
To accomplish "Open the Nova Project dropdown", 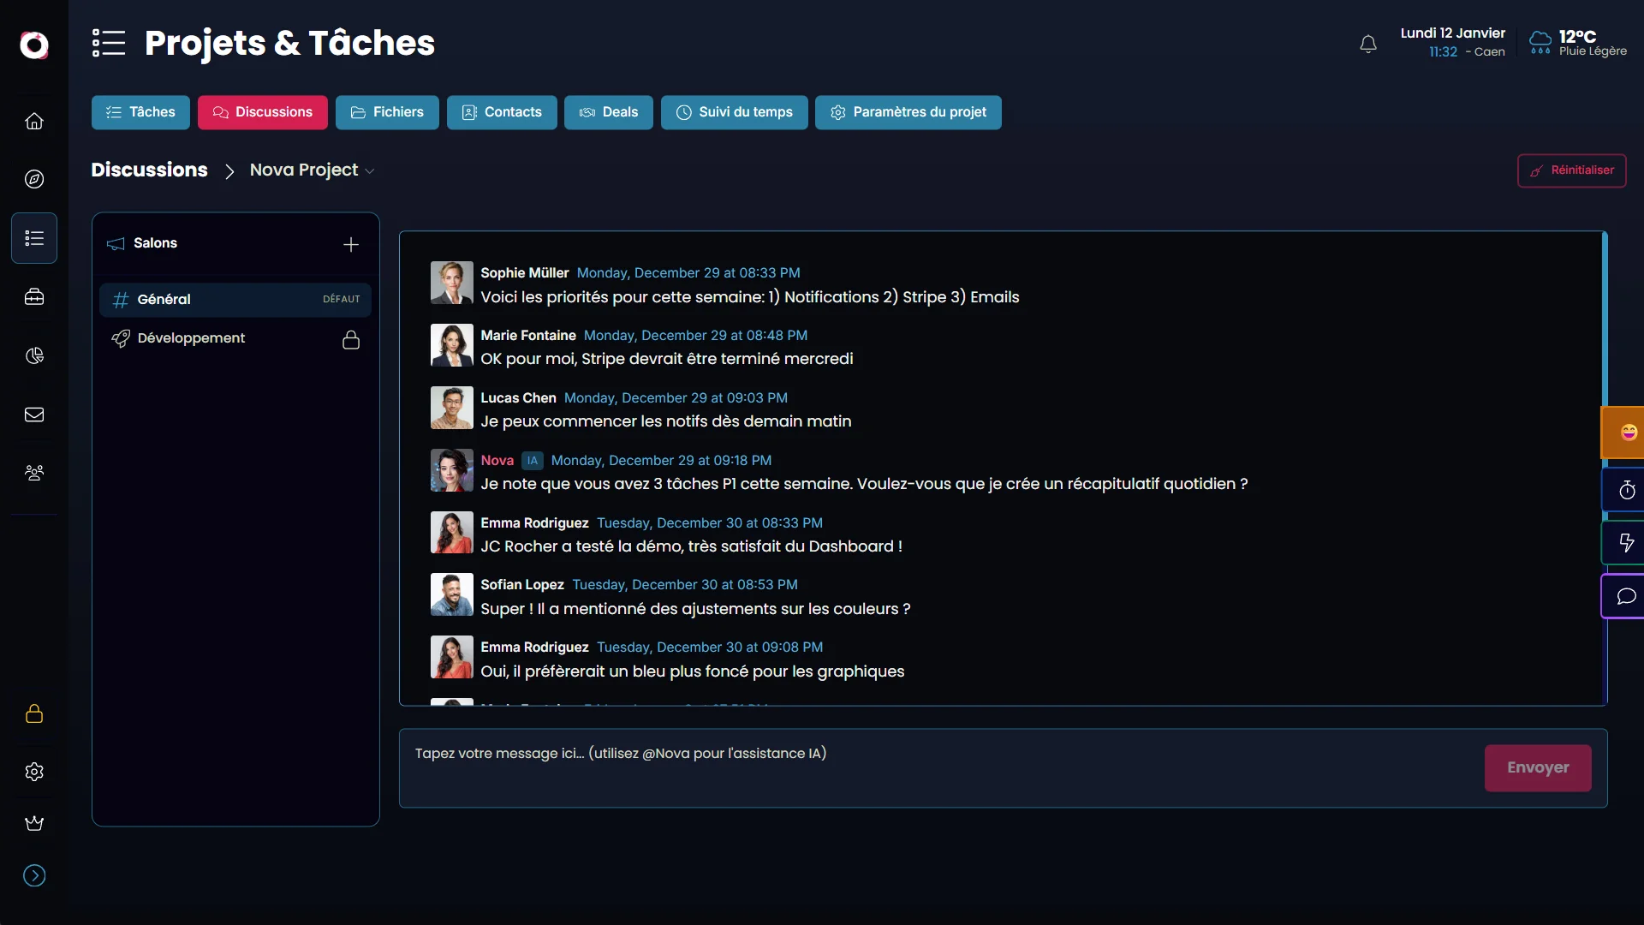I will coord(313,170).
